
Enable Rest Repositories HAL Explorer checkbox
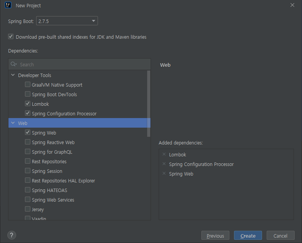click(28, 180)
